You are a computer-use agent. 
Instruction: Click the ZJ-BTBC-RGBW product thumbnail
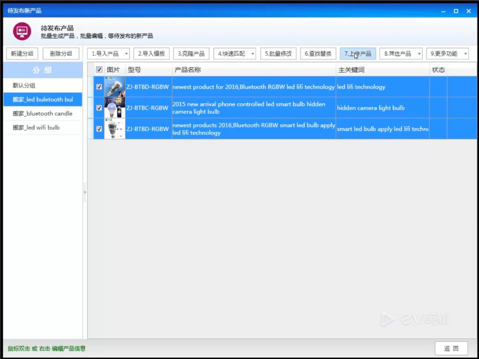[x=115, y=108]
